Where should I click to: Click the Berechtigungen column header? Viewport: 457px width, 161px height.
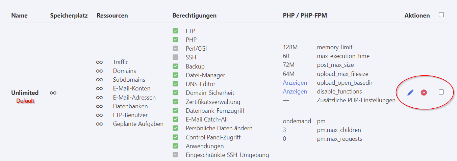[194, 16]
